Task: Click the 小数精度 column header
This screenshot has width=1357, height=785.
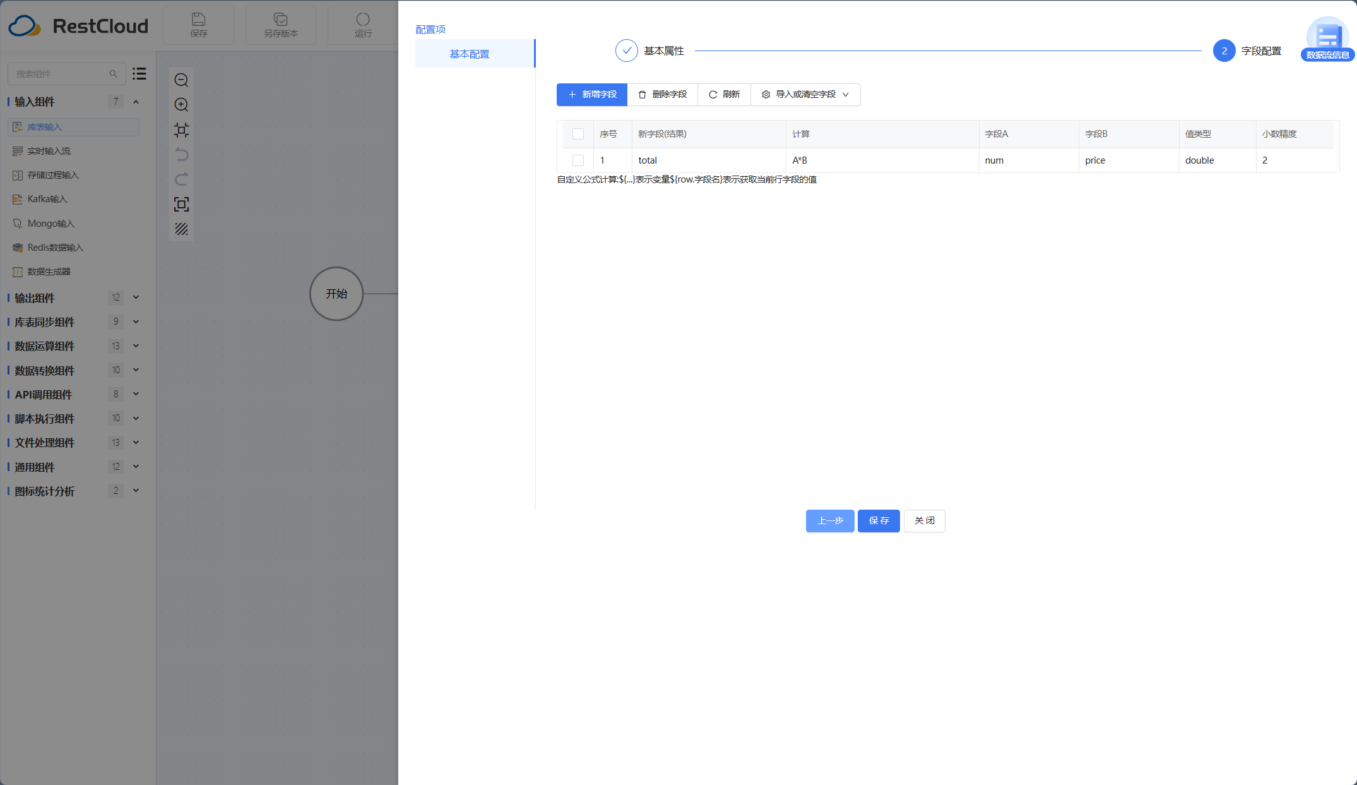Action: point(1296,134)
